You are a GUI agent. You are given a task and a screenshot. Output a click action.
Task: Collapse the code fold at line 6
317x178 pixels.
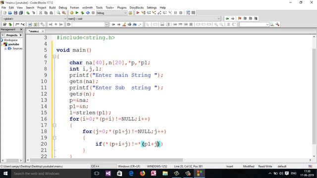click(54, 56)
